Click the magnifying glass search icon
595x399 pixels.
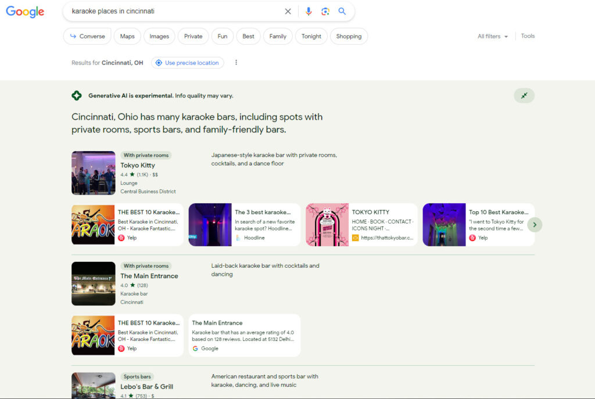point(342,11)
